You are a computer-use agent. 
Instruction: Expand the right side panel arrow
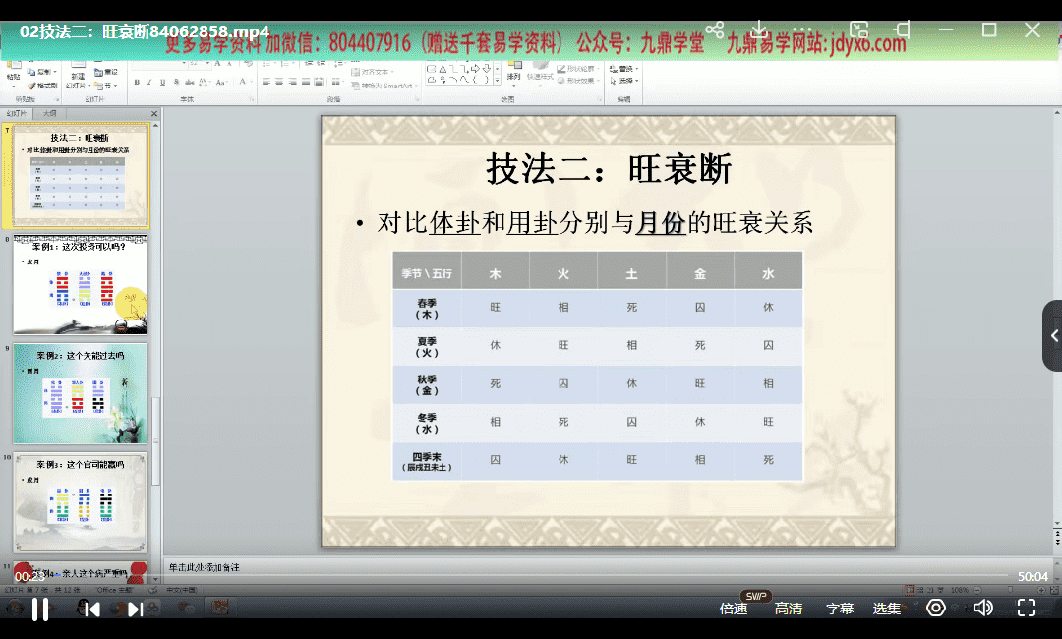tap(1053, 336)
